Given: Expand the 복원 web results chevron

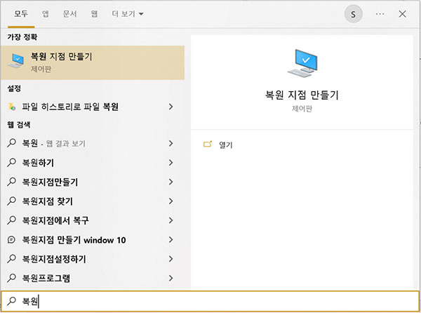Looking at the screenshot, I should (x=171, y=143).
